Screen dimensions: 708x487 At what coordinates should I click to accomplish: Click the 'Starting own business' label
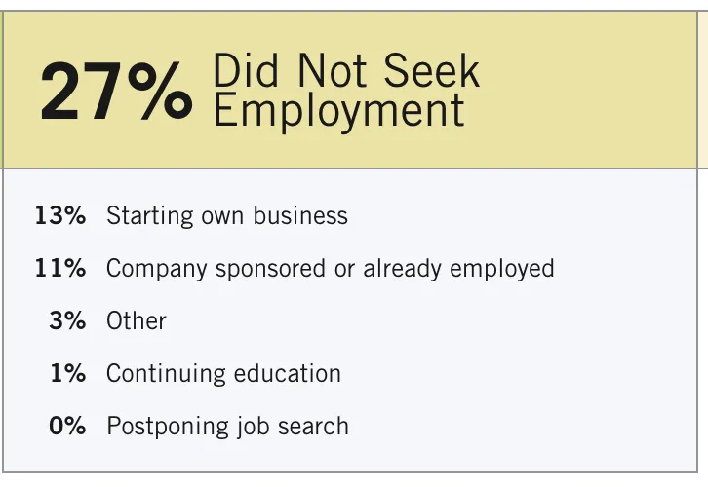226,215
